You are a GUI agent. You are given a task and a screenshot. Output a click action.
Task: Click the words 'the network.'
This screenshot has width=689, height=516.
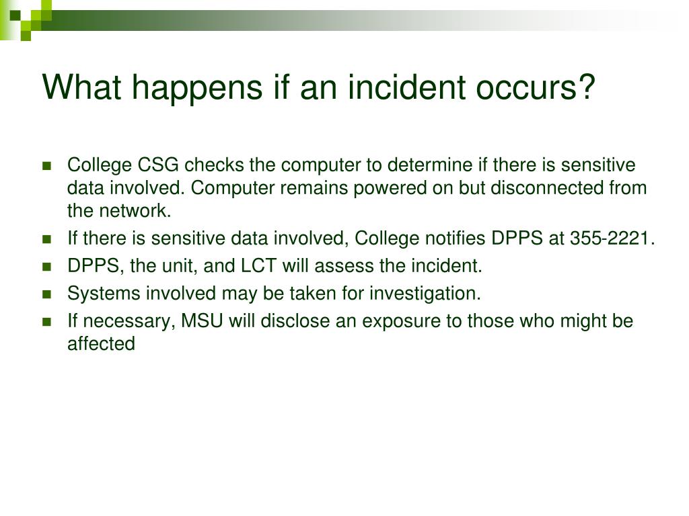pyautogui.click(x=119, y=210)
